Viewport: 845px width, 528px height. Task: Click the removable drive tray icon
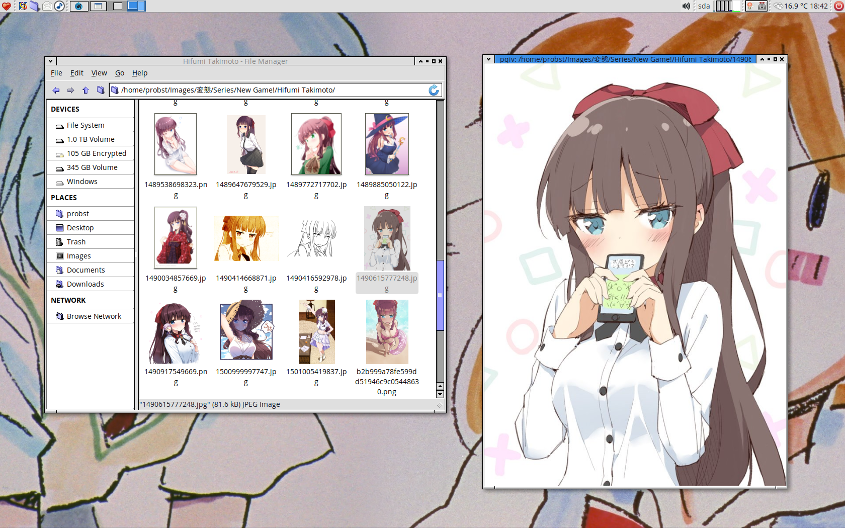coord(762,6)
